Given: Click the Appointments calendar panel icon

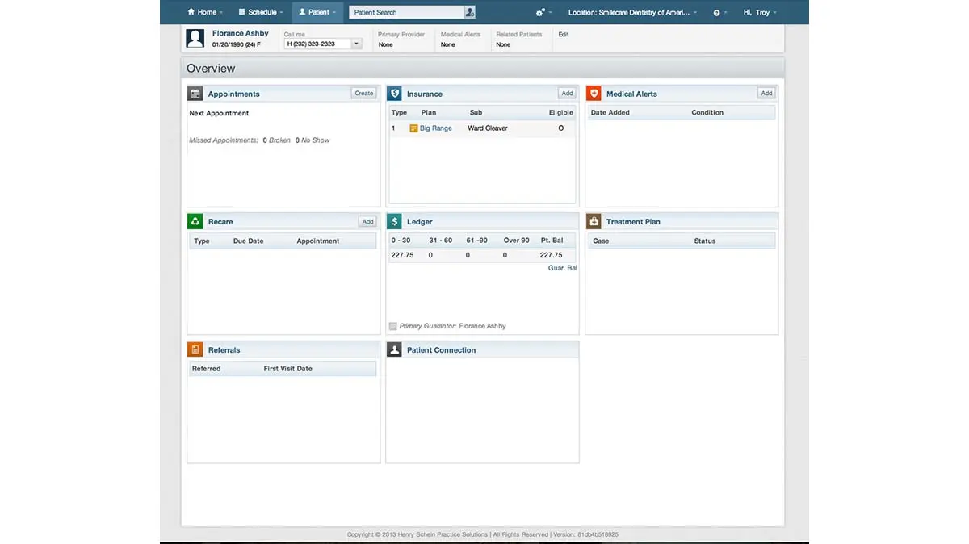Looking at the screenshot, I should 195,93.
